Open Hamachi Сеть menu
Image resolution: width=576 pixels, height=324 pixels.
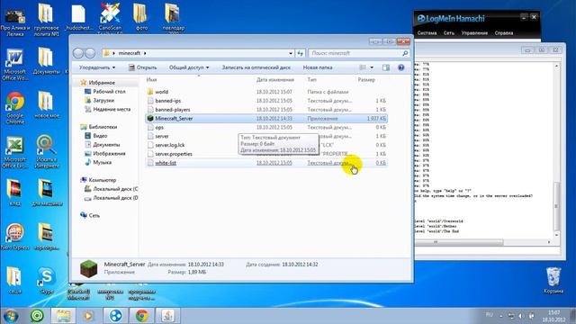pyautogui.click(x=448, y=33)
